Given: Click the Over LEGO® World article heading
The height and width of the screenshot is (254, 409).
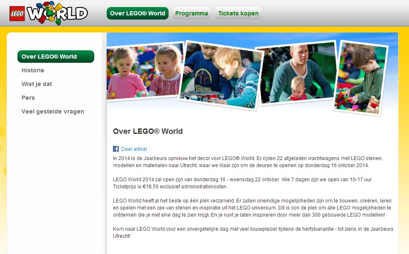Looking at the screenshot, I should [x=148, y=131].
